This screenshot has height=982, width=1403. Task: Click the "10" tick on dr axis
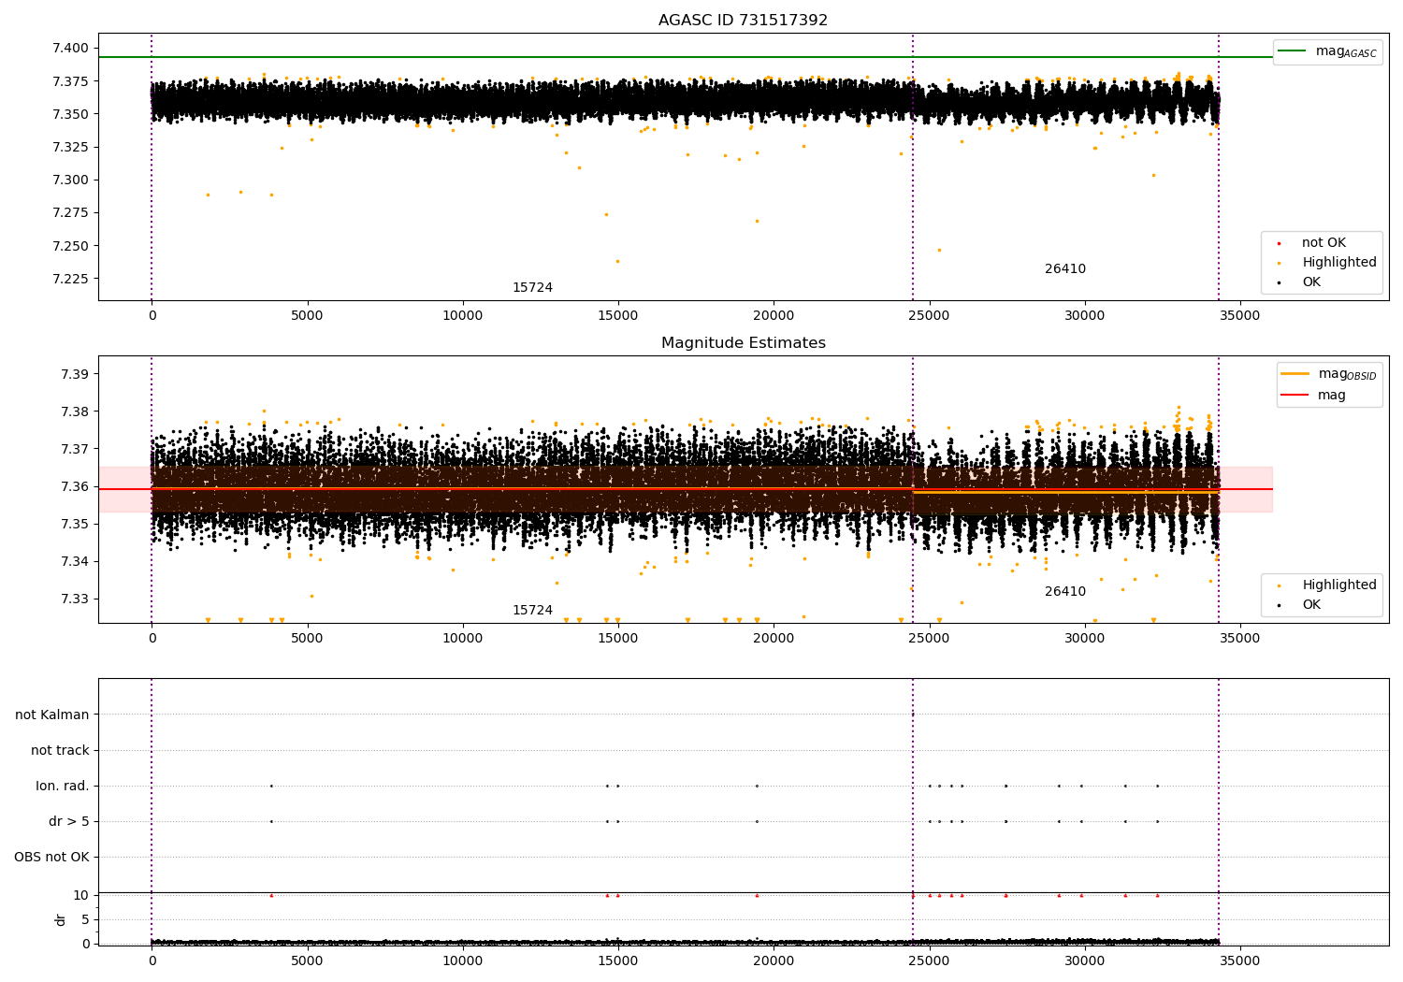[x=81, y=895]
